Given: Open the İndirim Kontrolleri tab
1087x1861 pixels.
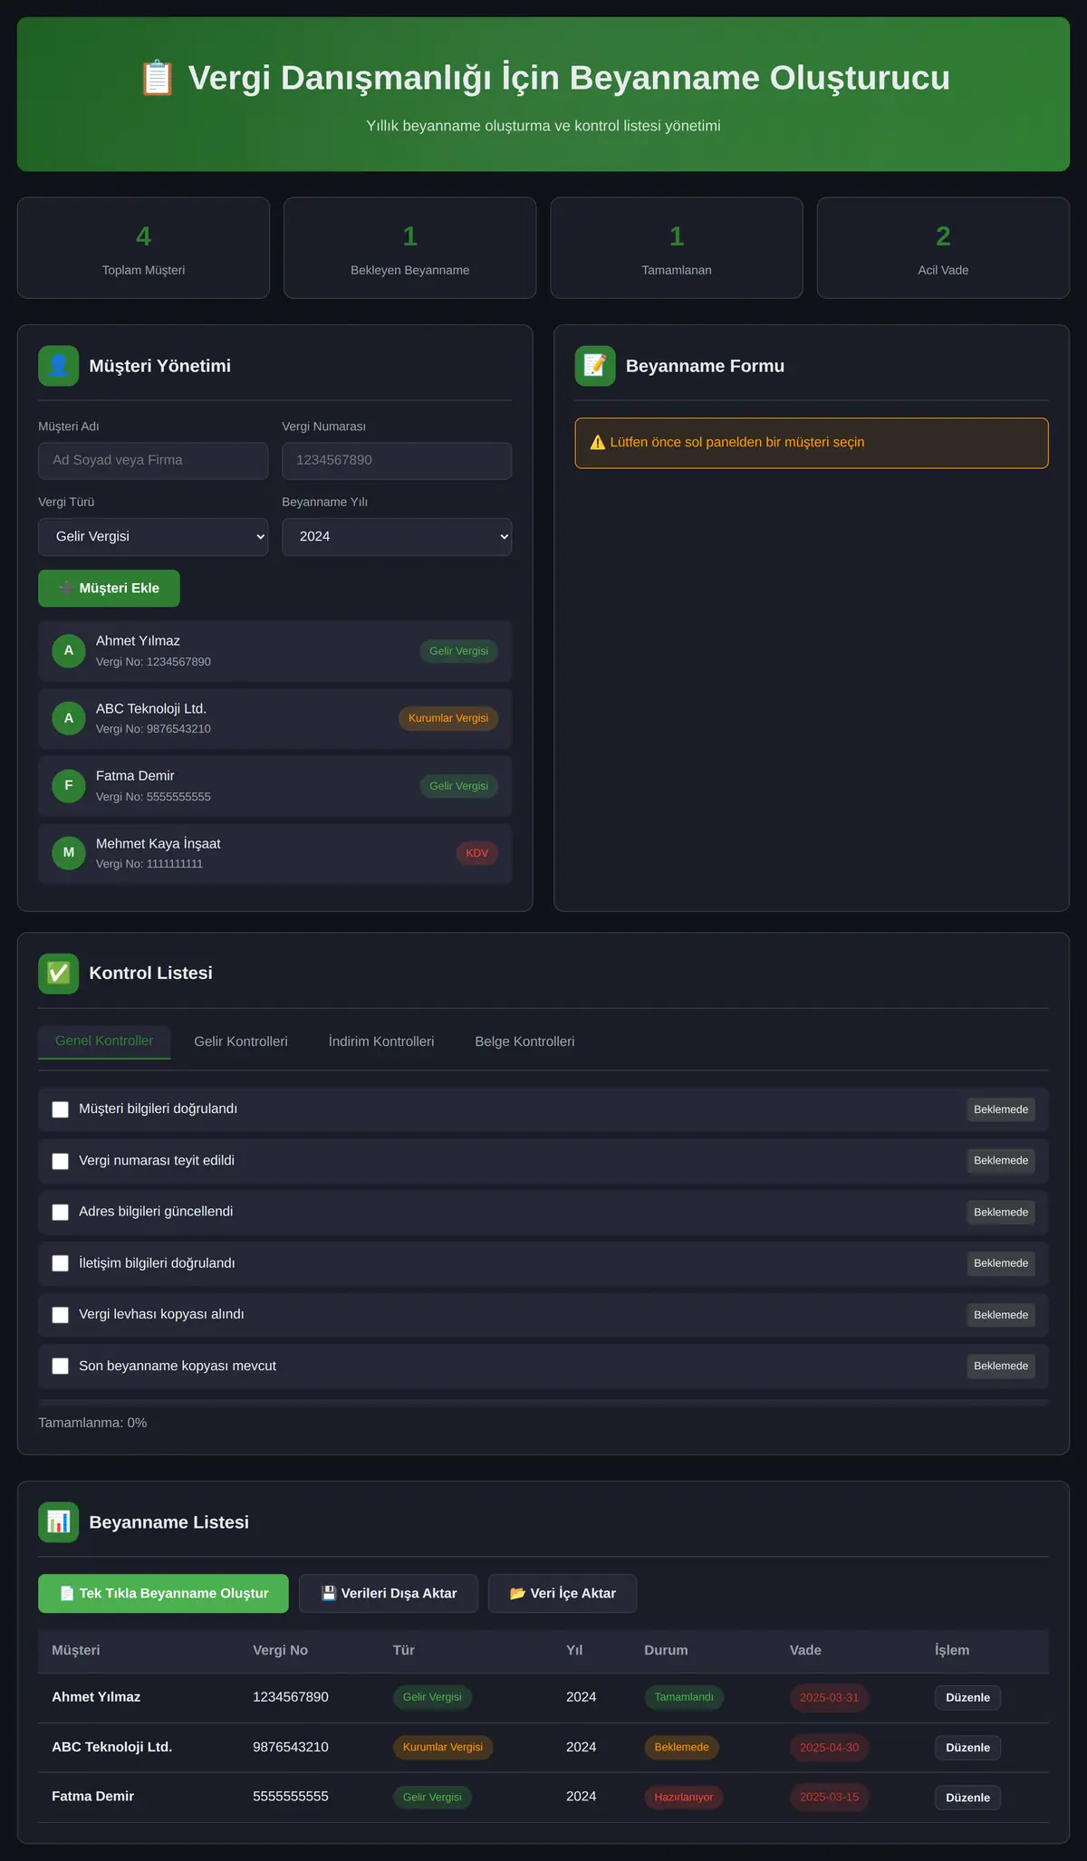Looking at the screenshot, I should (x=381, y=1041).
